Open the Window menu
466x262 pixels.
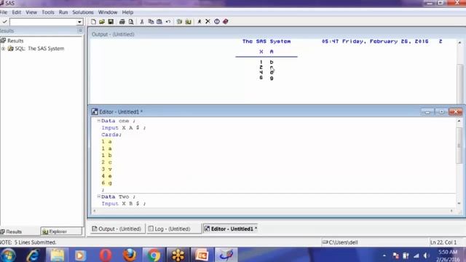tap(108, 12)
